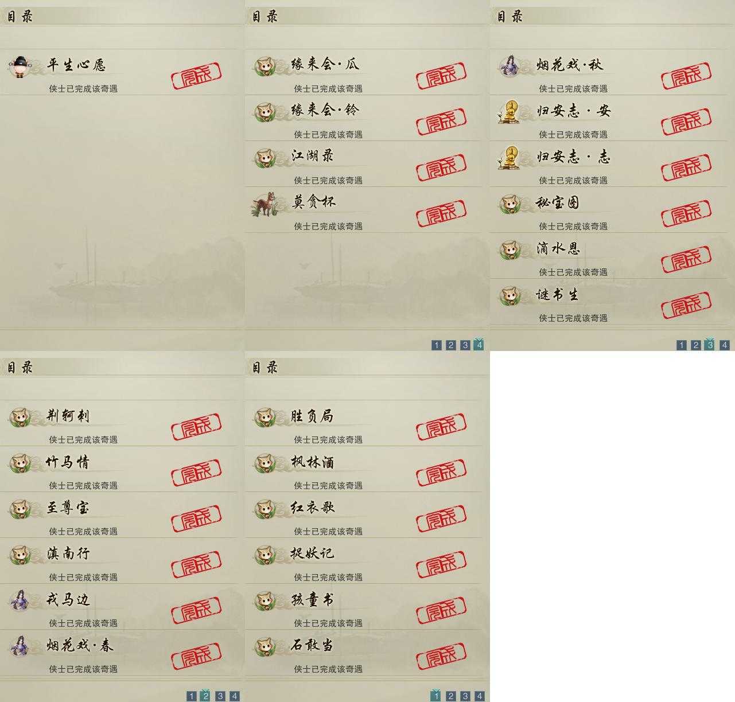Go to page 1 in 缘来会 panel
The image size is (735, 702).
pyautogui.click(x=437, y=345)
